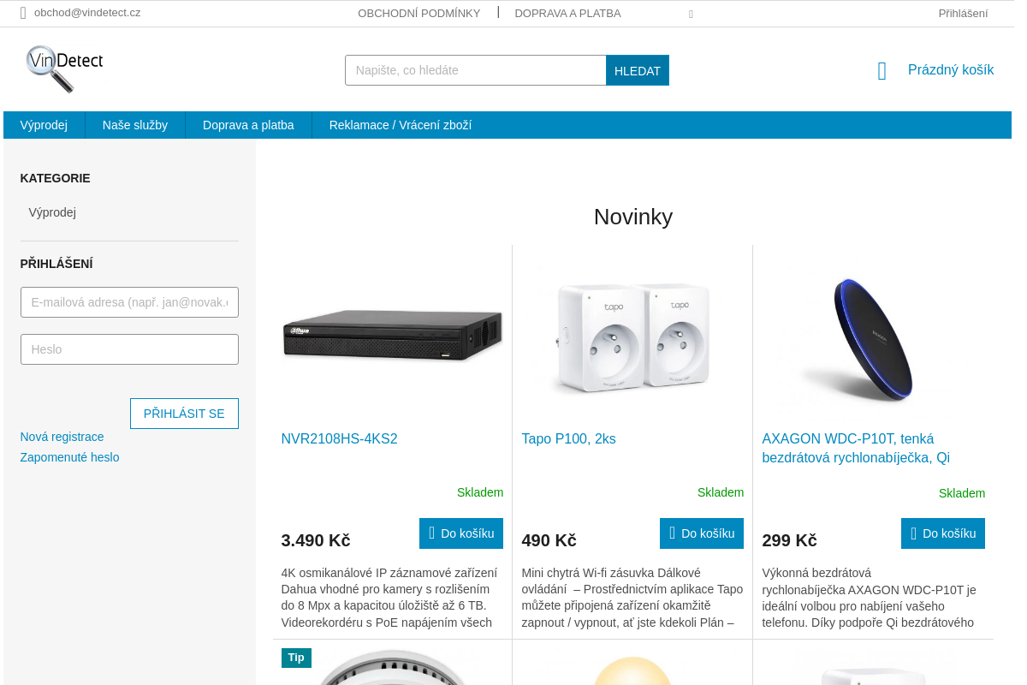1027x685 pixels.
Task: Click the PŘIHLÁSIT SE button
Action: click(x=184, y=414)
